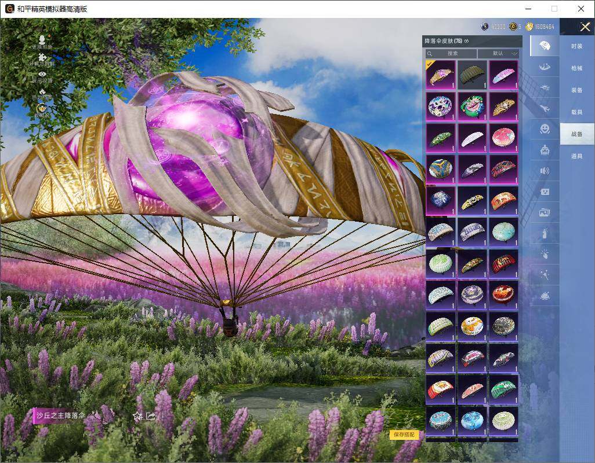This screenshot has height=463, width=595.
Task: Select the pink cherry-blossom round parachute skin
Action: pyautogui.click(x=503, y=138)
